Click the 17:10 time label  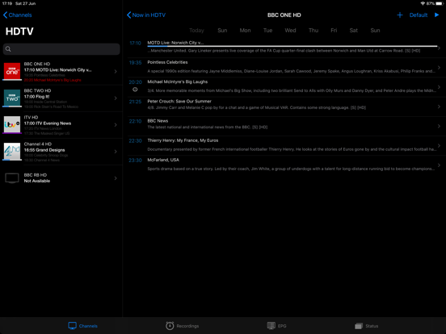click(x=135, y=44)
